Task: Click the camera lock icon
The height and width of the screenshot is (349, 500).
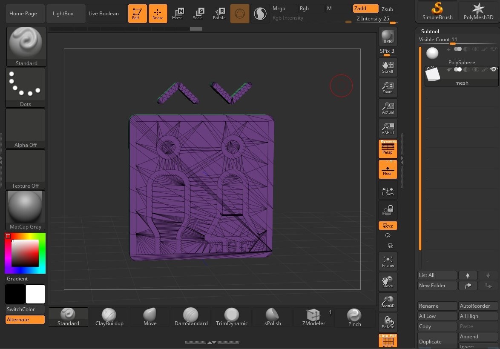Action: [x=388, y=210]
